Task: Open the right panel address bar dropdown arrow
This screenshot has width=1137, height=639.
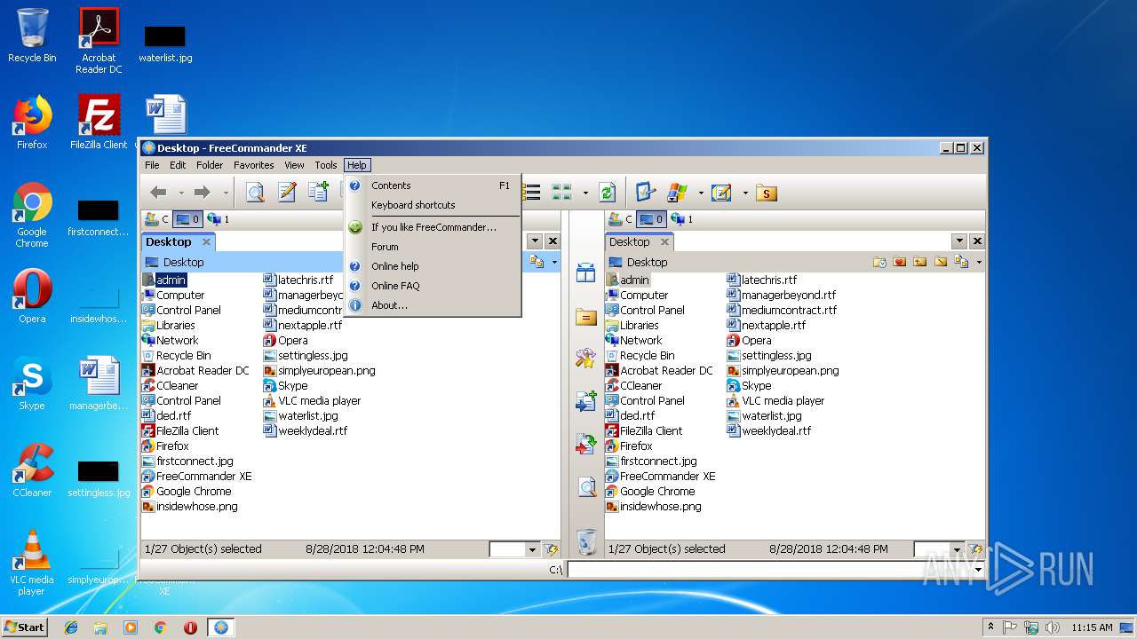Action: [979, 262]
